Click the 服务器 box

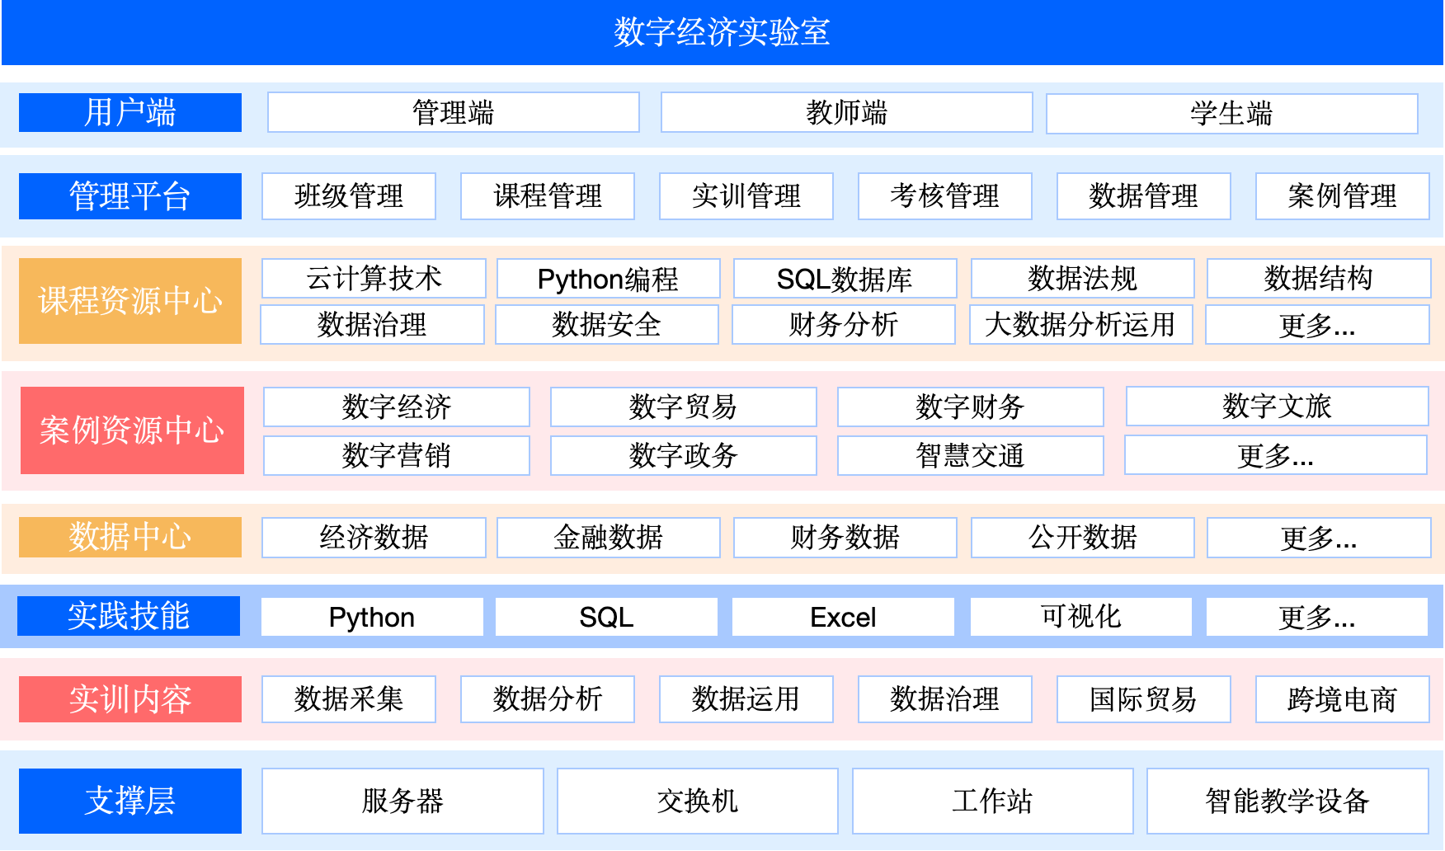pyautogui.click(x=403, y=801)
